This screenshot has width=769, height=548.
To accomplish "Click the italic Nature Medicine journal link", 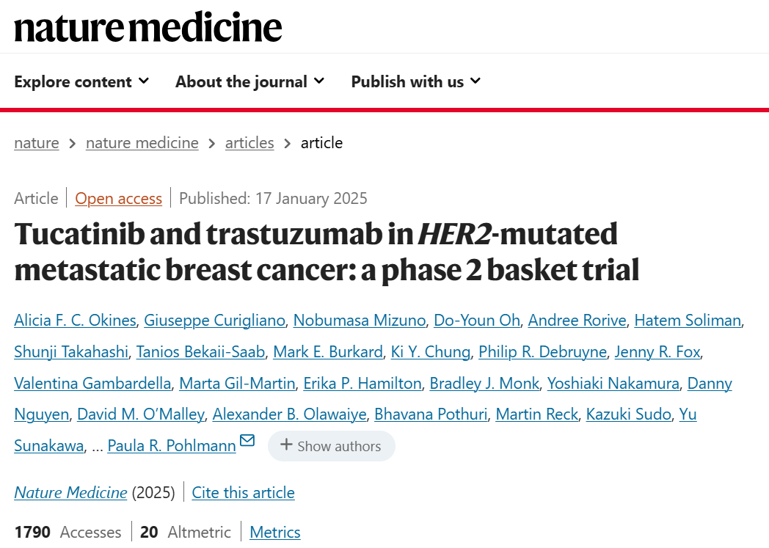I will click(x=70, y=492).
